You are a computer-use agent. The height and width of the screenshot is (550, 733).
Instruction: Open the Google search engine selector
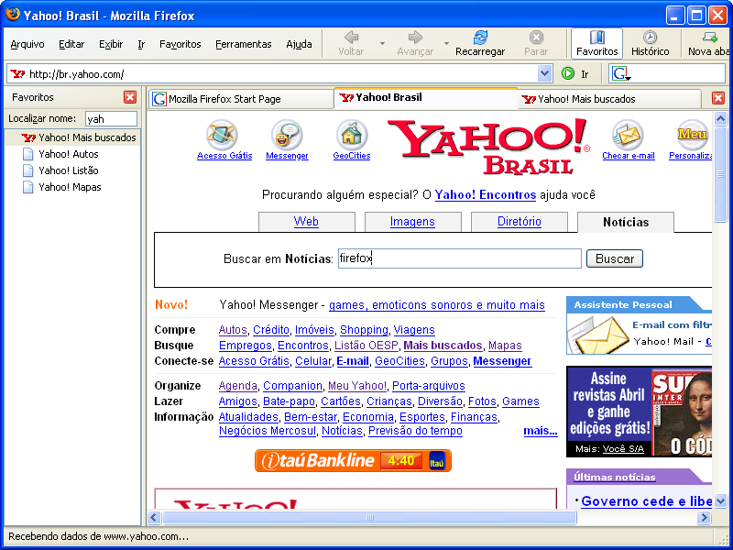pyautogui.click(x=621, y=73)
